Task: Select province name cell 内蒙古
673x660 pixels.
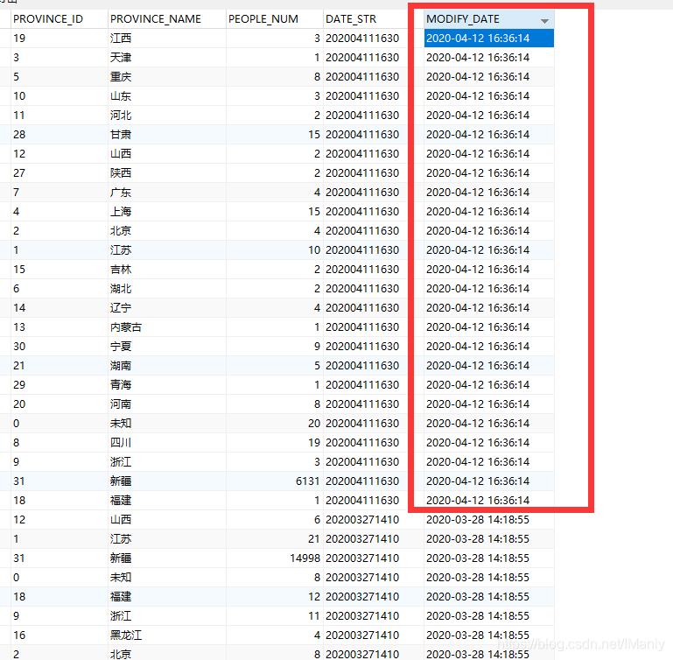Action: 167,327
